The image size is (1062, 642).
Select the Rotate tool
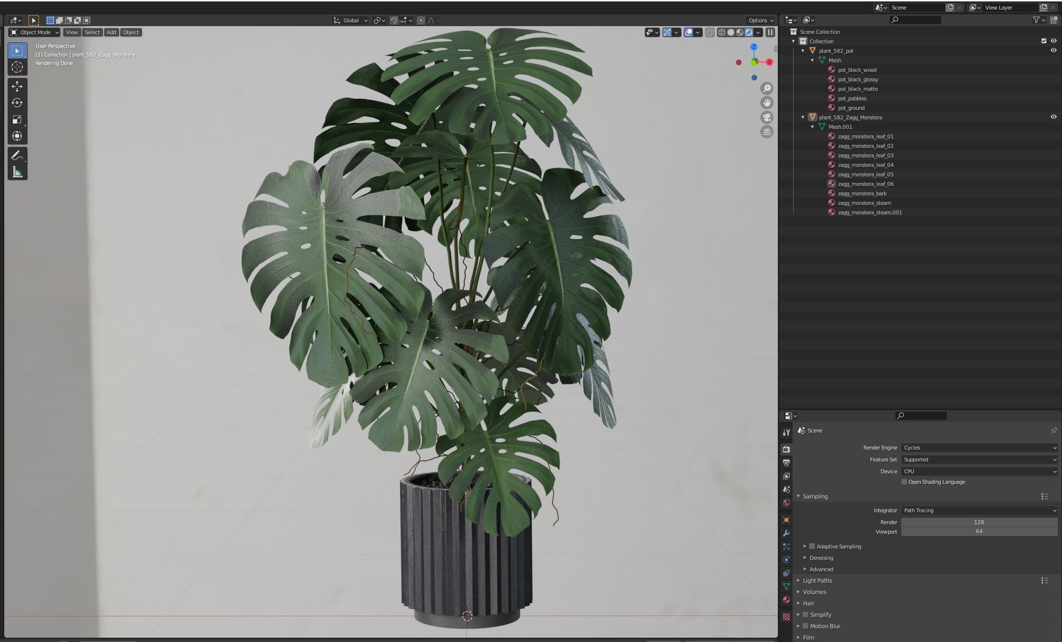point(17,103)
